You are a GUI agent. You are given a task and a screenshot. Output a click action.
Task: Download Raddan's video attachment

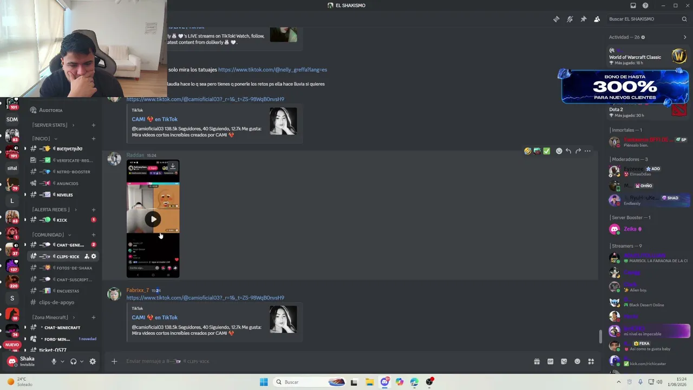pyautogui.click(x=173, y=166)
